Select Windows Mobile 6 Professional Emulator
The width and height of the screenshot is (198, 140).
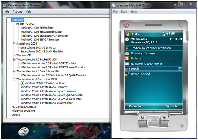(44, 87)
